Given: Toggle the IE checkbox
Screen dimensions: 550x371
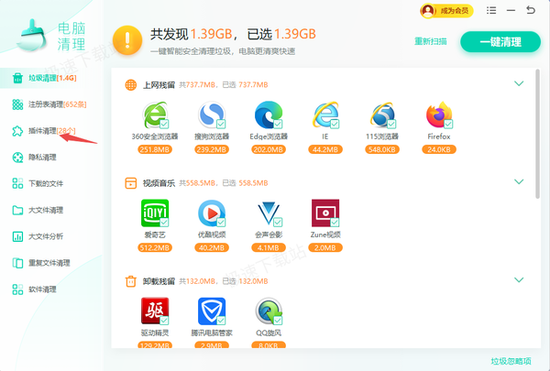Looking at the screenshot, I should pos(335,124).
